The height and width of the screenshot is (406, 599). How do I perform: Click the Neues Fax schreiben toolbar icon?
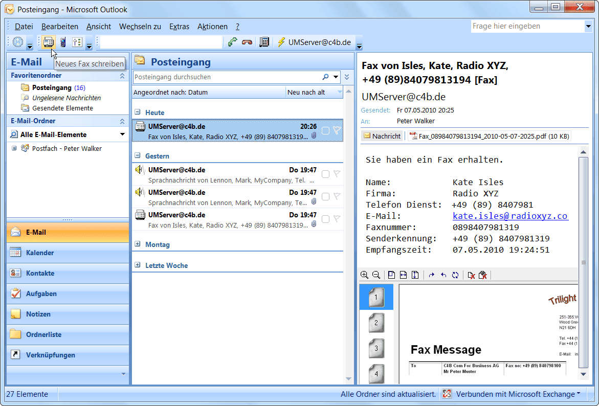coord(49,42)
